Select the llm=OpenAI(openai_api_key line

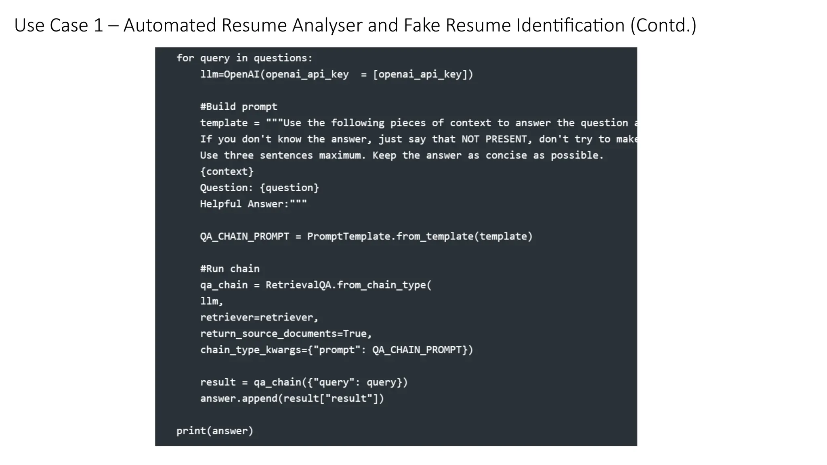(336, 75)
